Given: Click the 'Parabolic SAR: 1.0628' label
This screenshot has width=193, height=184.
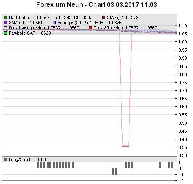Looking at the screenshot, I should coord(30,33).
